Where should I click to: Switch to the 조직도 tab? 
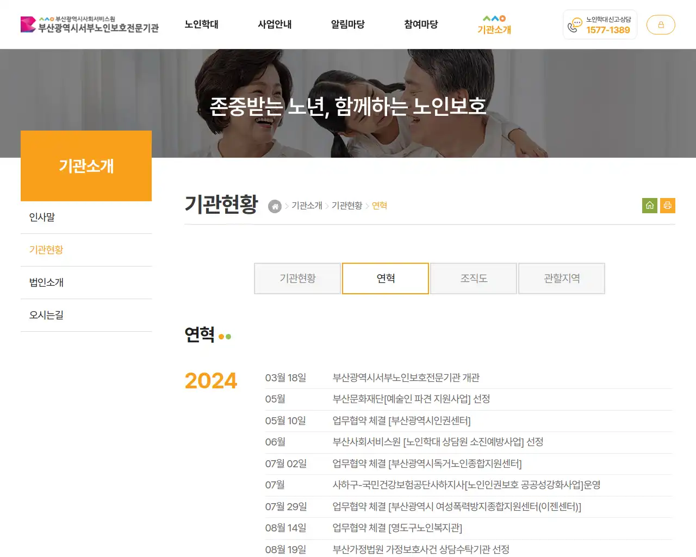point(473,278)
